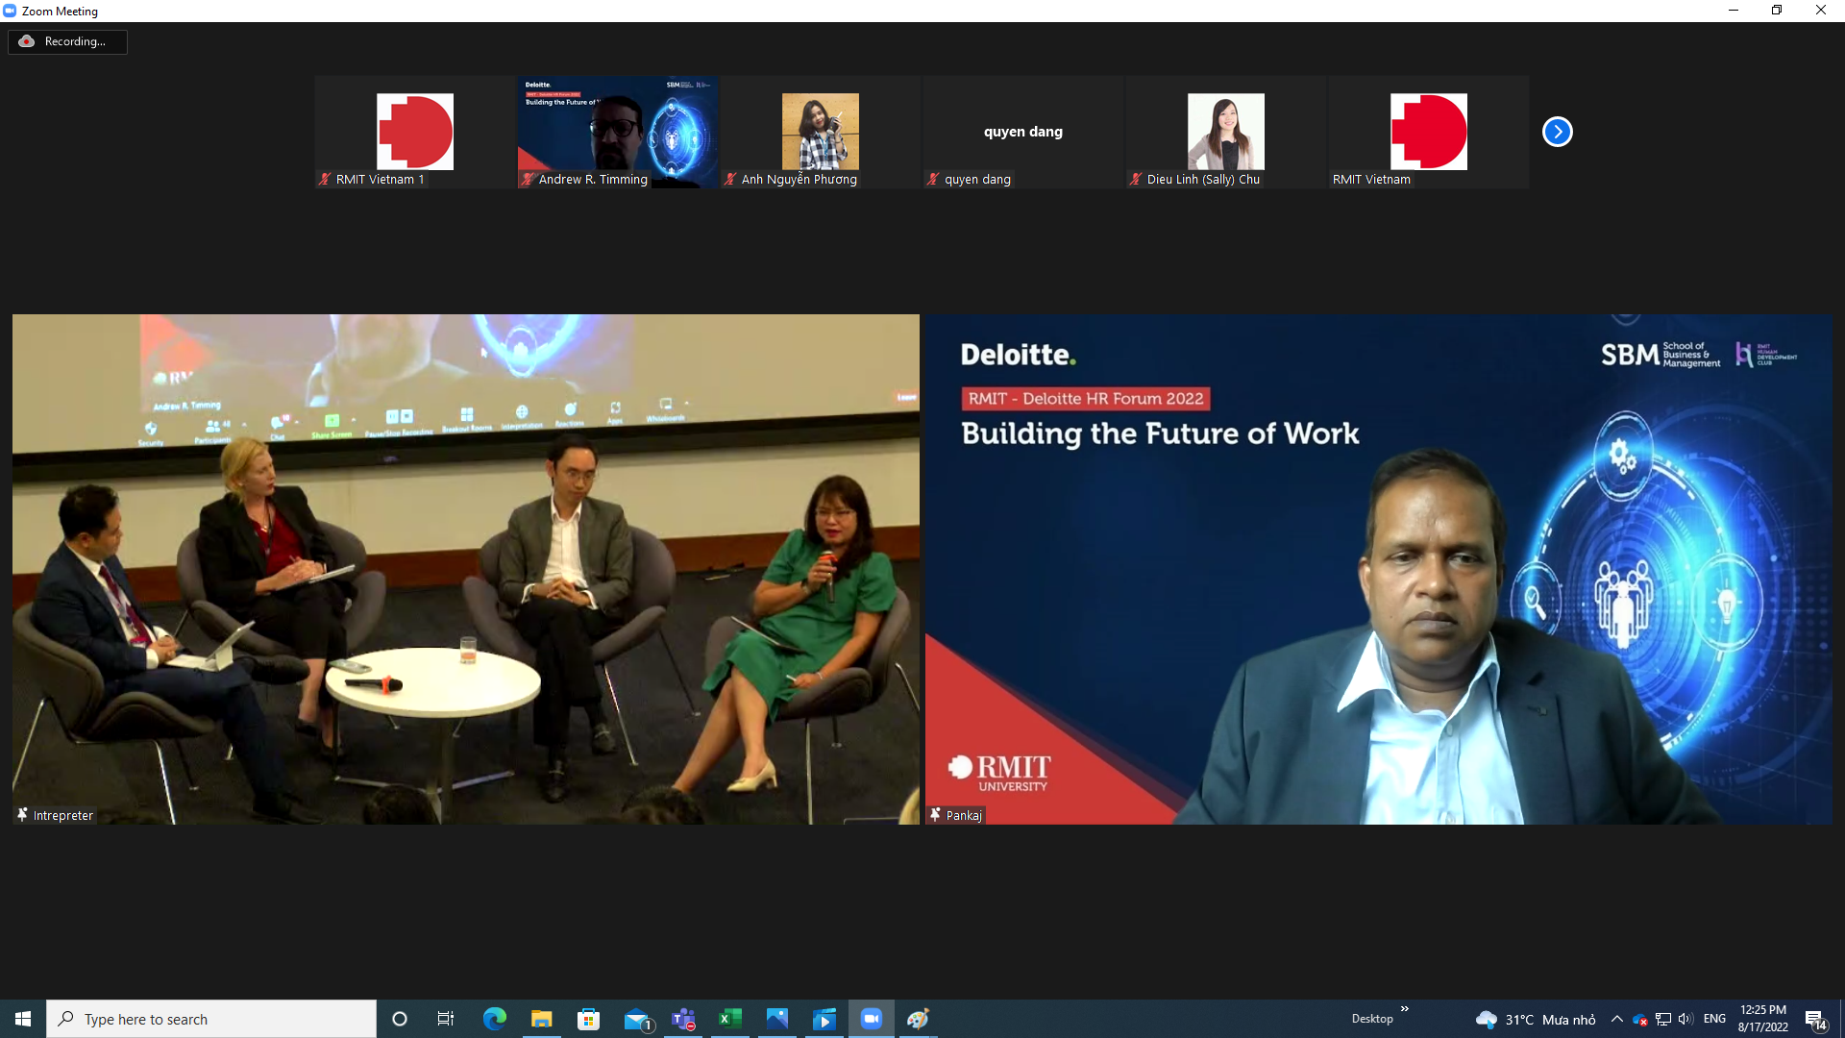The image size is (1845, 1038).
Task: Click the taskbar search box
Action: [x=211, y=1019]
